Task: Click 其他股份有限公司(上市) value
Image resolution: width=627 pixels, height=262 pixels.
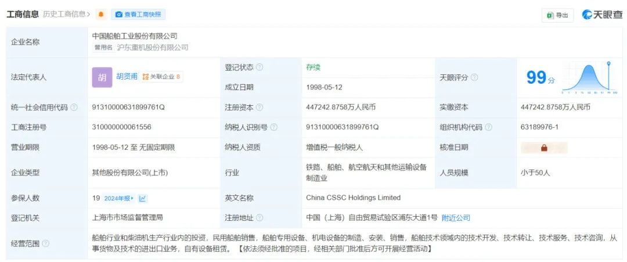Action: pyautogui.click(x=130, y=173)
